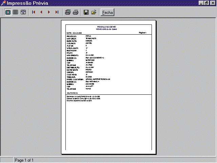The width and height of the screenshot is (217, 163).
Task: Jump to the last page
Action: [57, 12]
